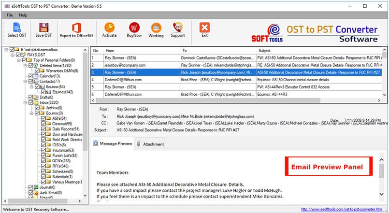Click the email list horizontal scrollbar thumb

208,100
